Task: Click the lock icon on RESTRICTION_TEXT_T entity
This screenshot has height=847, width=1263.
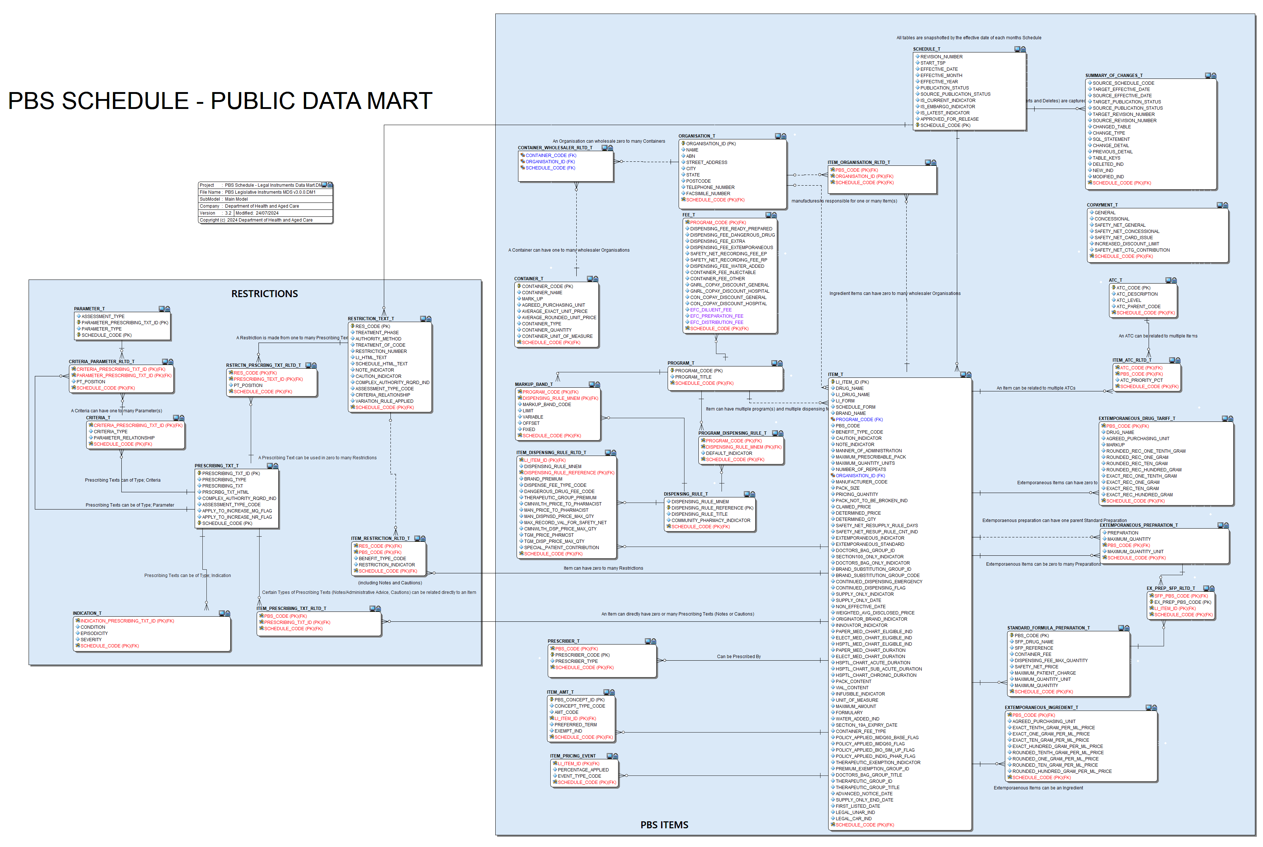Action: point(429,320)
